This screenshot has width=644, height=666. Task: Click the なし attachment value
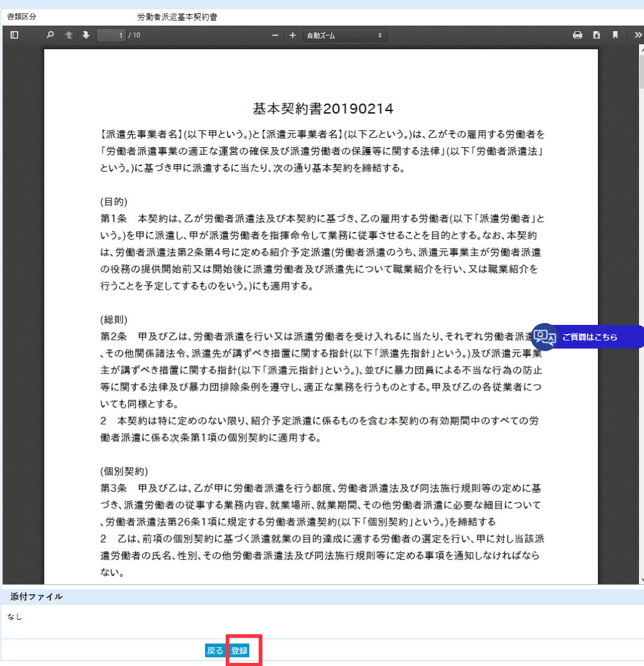pos(14,617)
